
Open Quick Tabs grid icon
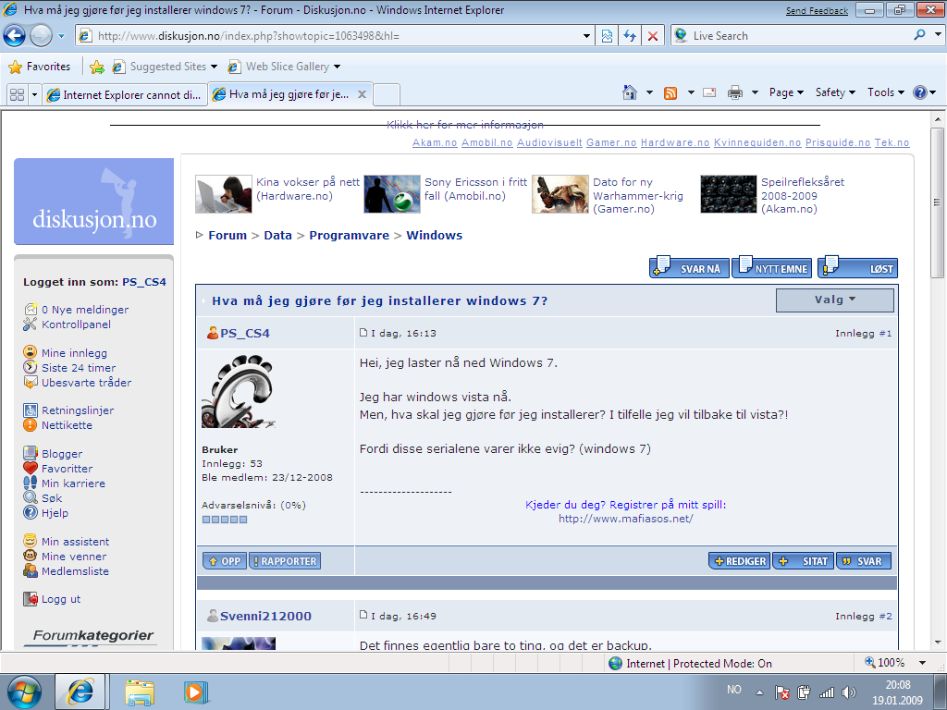pos(18,95)
